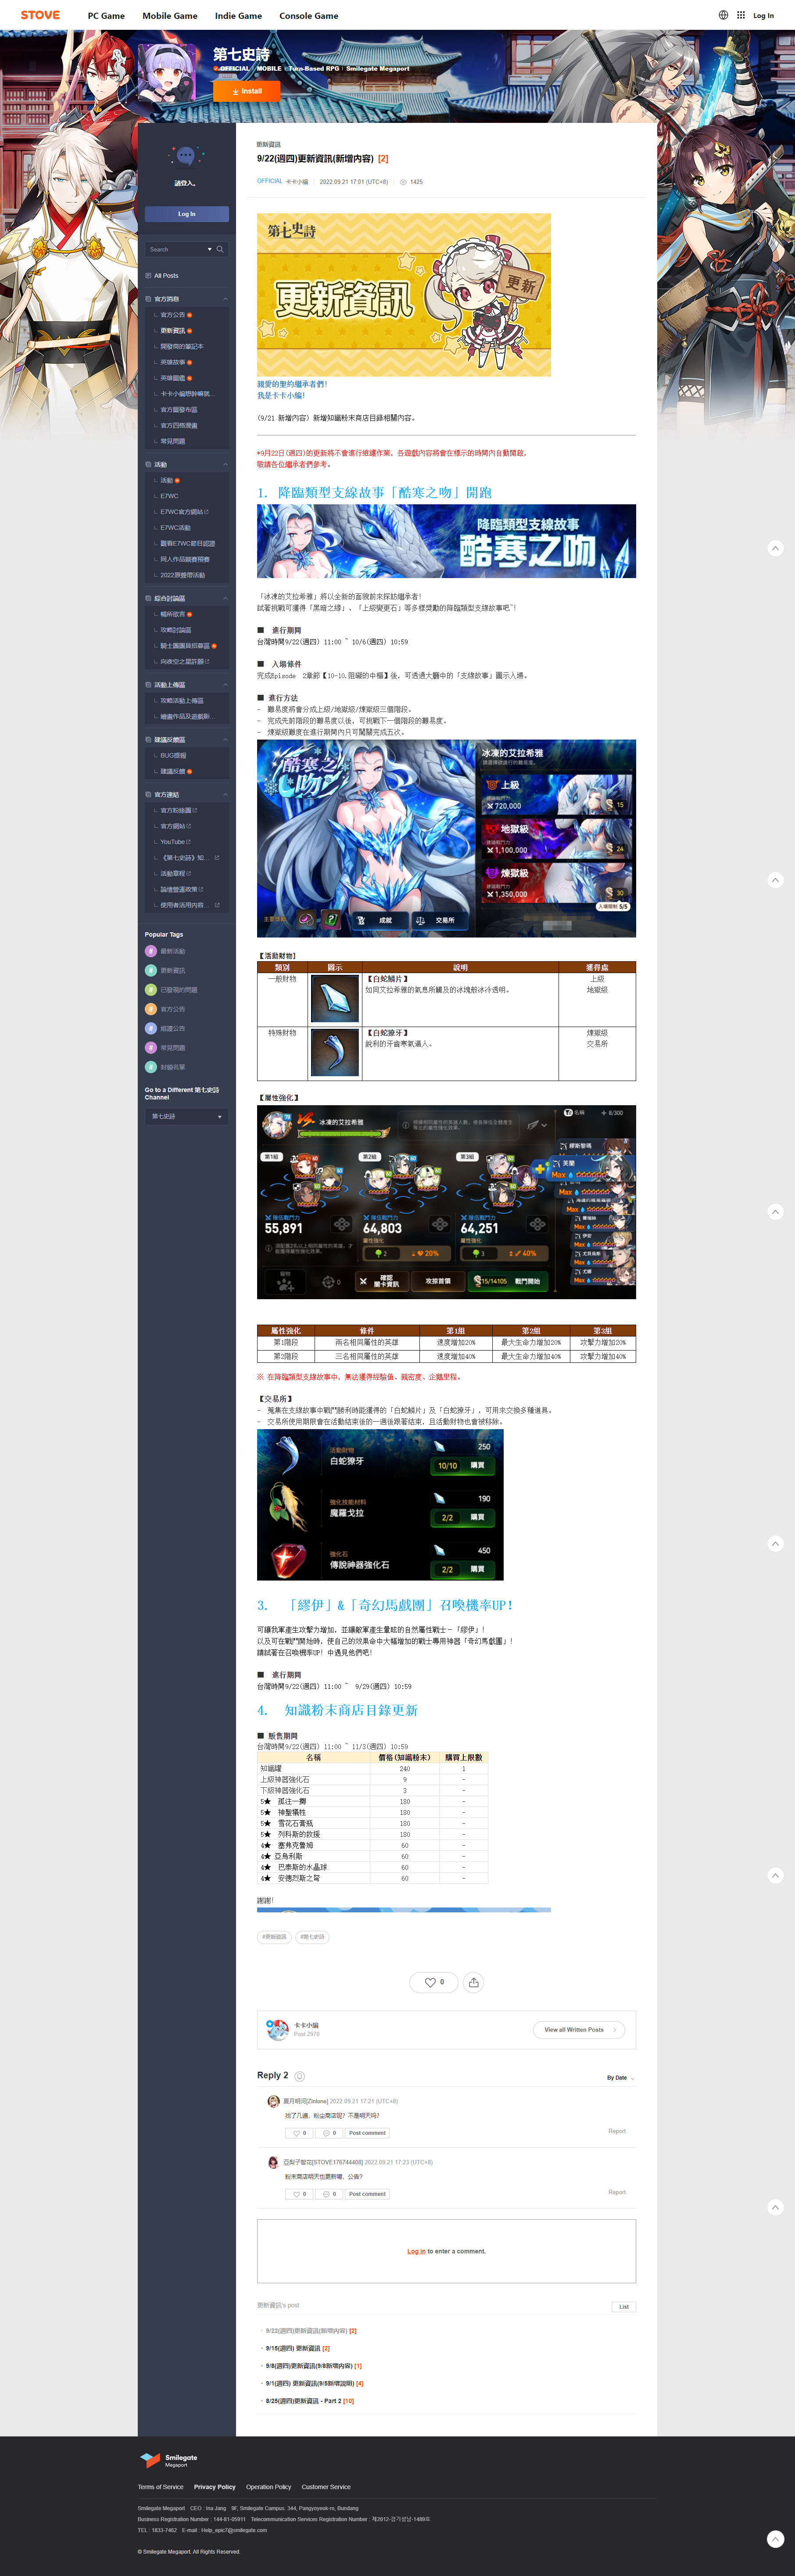This screenshot has width=795, height=2576.
Task: Click the All Posts list icon
Action: tap(148, 275)
